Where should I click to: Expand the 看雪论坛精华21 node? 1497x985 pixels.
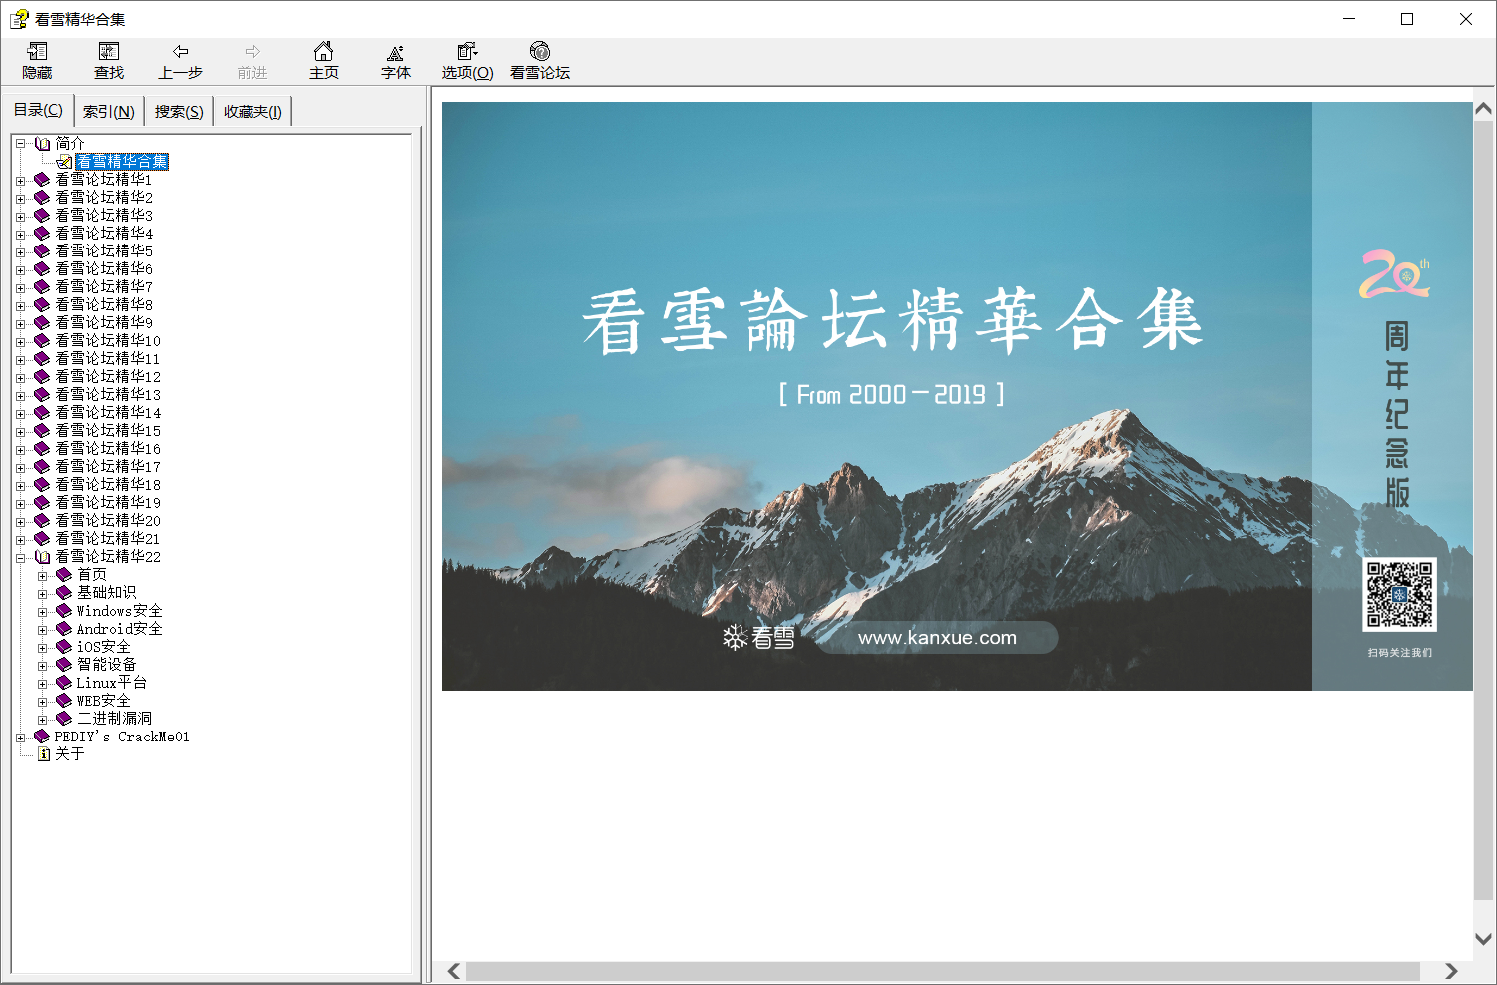click(20, 540)
